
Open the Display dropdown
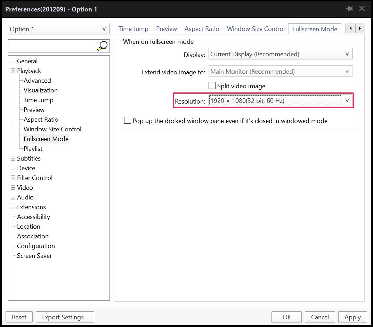pos(346,54)
